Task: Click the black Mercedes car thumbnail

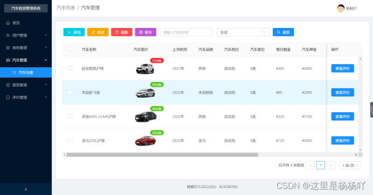Action: [x=145, y=117]
